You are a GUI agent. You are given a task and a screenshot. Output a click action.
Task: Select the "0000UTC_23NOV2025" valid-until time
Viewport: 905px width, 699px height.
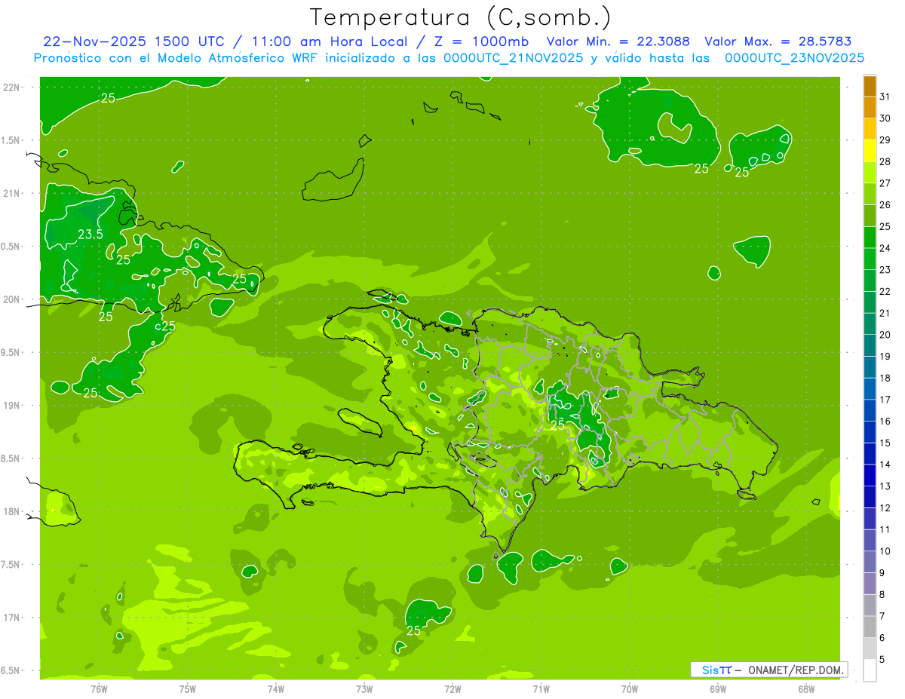pos(794,57)
